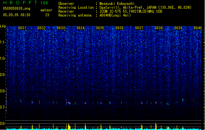205x130 pixels.
Task: Click the 0631 time marker label
Action: [x=22, y=28]
